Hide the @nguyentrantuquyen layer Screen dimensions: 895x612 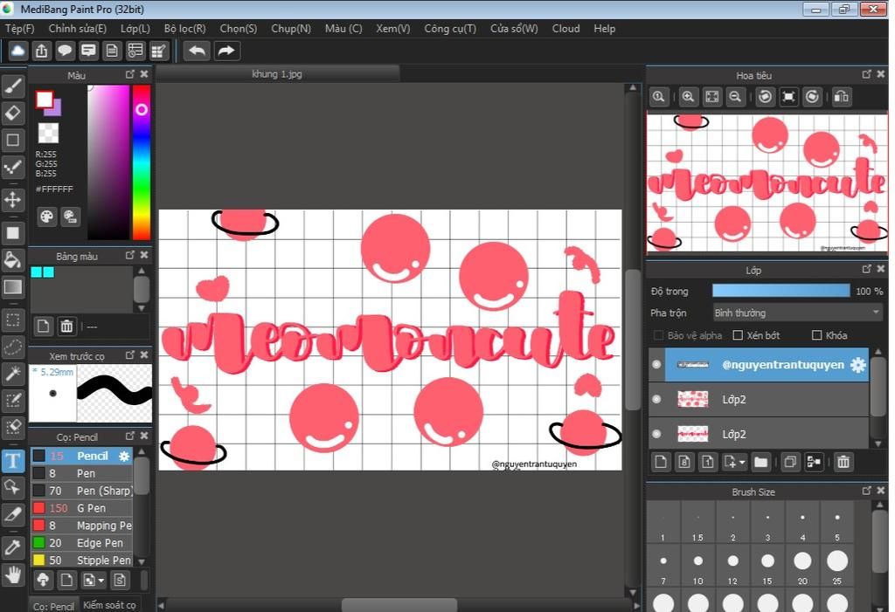tap(656, 364)
